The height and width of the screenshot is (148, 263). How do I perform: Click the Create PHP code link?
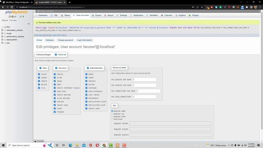pos(58,35)
